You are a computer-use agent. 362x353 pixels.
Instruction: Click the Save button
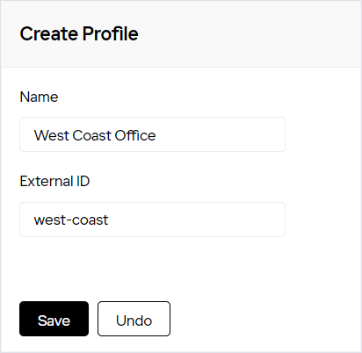pos(54,319)
